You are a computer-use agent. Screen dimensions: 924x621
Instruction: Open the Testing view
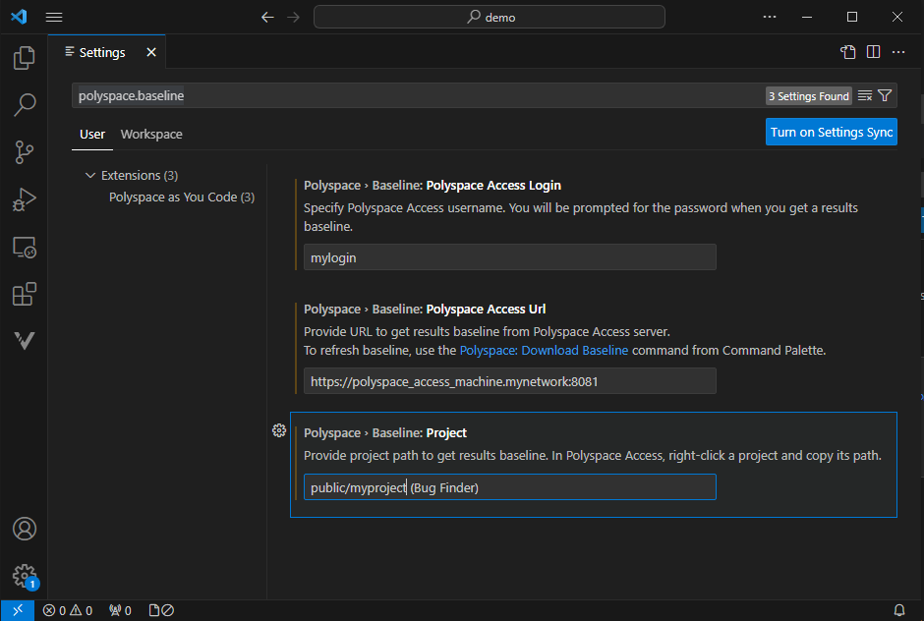(x=24, y=340)
